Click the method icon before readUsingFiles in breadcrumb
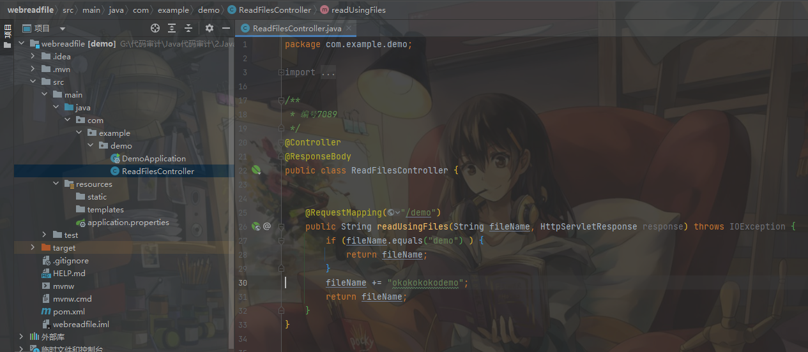This screenshot has width=808, height=352. pos(324,10)
